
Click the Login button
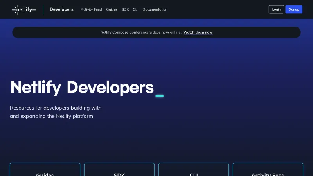pos(276,9)
